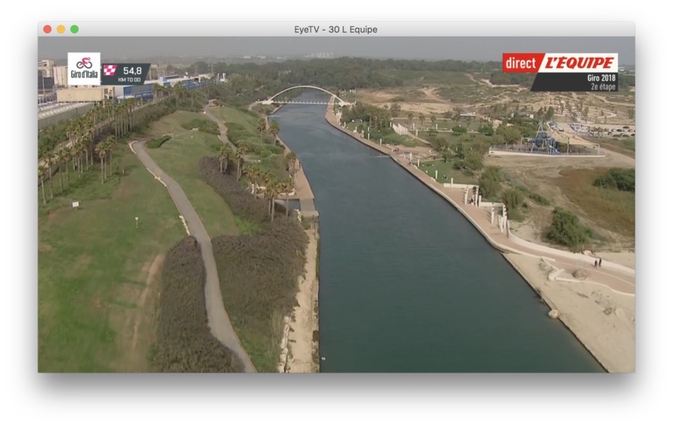Click the playground structure on the right bank
This screenshot has width=673, height=427.
pyautogui.click(x=544, y=140)
